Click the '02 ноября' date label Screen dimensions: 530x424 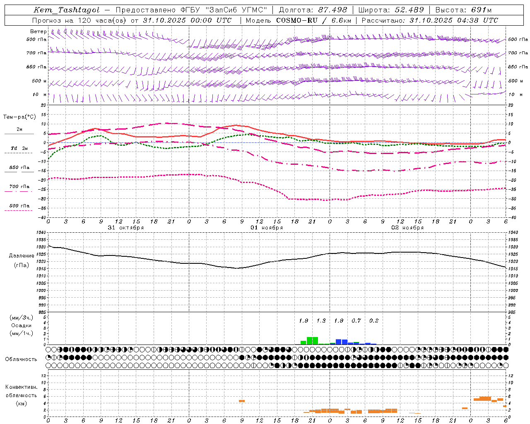coord(407,228)
